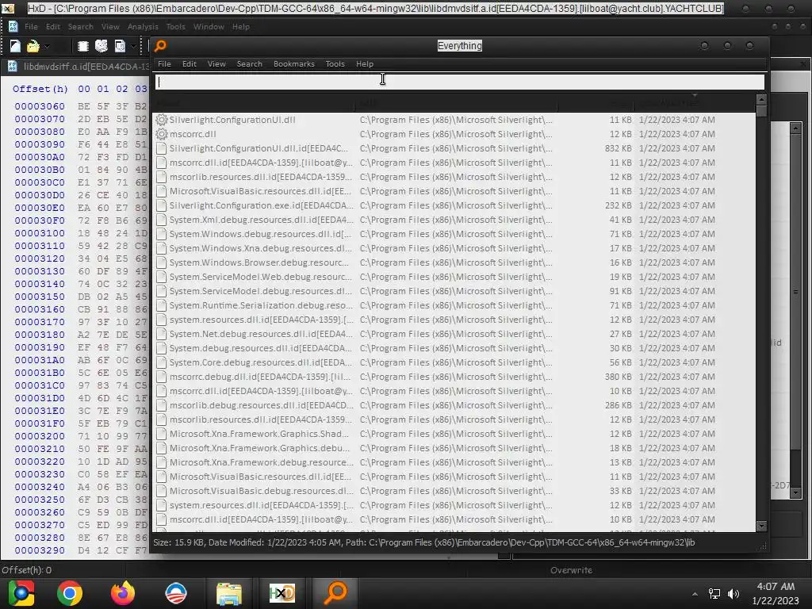This screenshot has width=812, height=609.
Task: Click offset 00003100 in HxD
Action: click(x=40, y=233)
